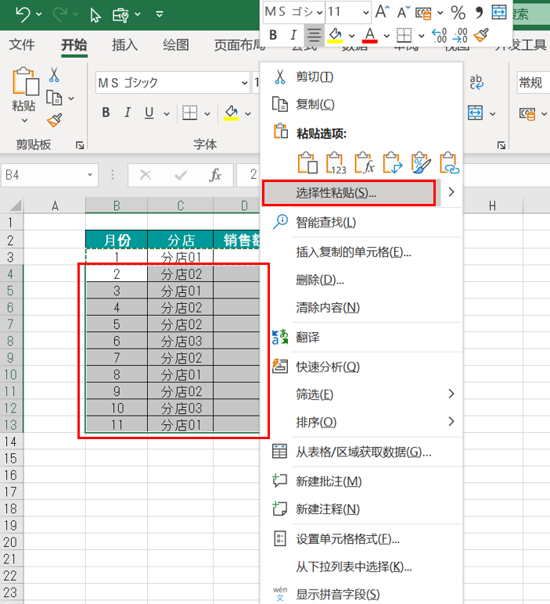Click the standard Paste option icon
The image size is (550, 604).
tap(307, 163)
